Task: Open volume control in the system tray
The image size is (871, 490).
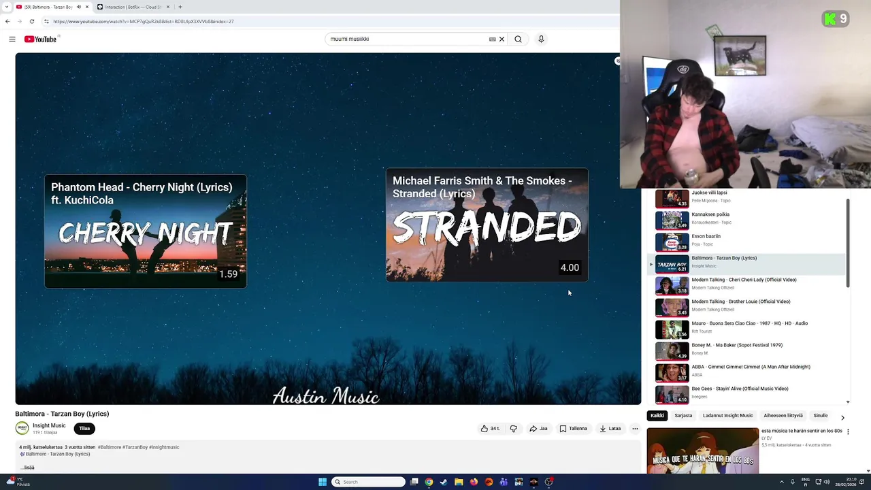Action: click(827, 482)
